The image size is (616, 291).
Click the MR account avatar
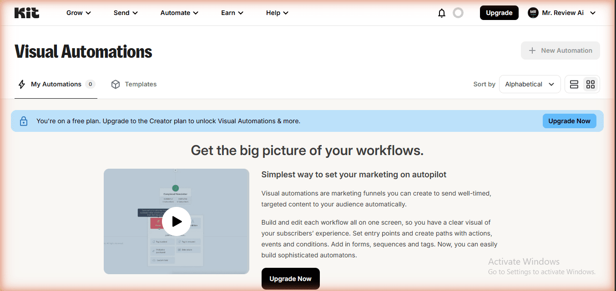pos(533,13)
